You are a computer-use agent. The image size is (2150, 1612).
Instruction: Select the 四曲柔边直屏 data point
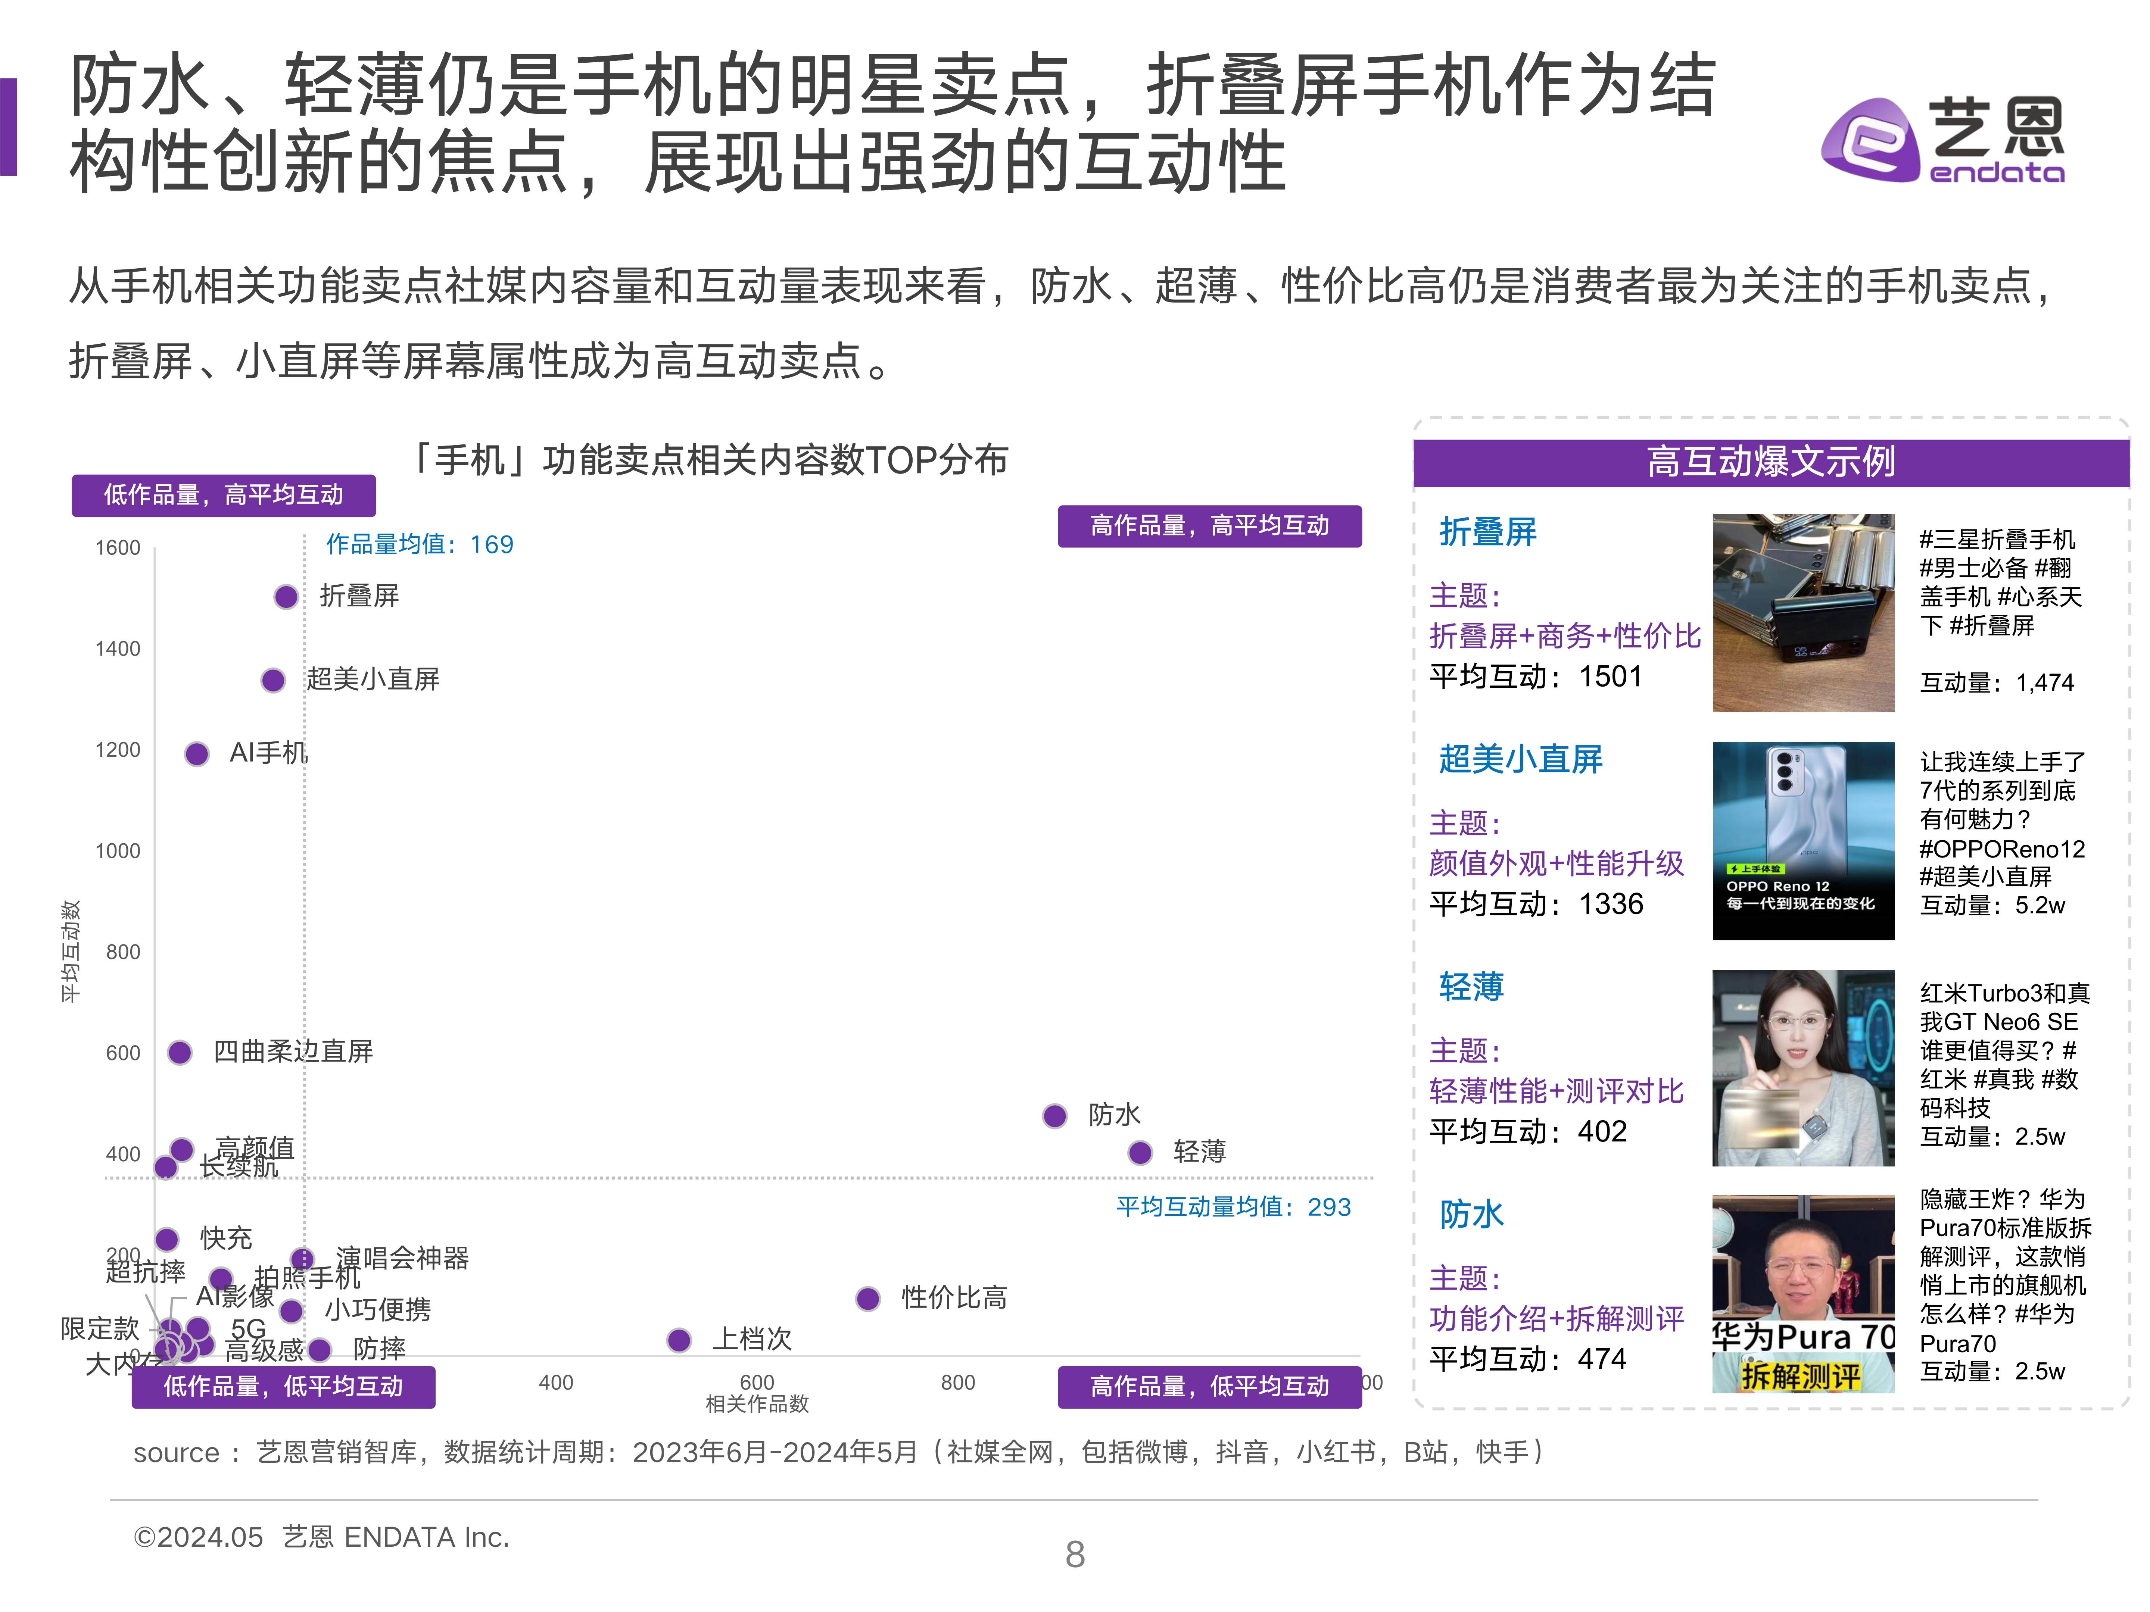(180, 1052)
